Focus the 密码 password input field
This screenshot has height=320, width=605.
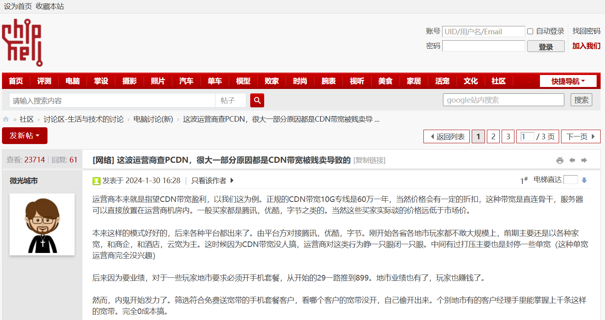tap(484, 46)
